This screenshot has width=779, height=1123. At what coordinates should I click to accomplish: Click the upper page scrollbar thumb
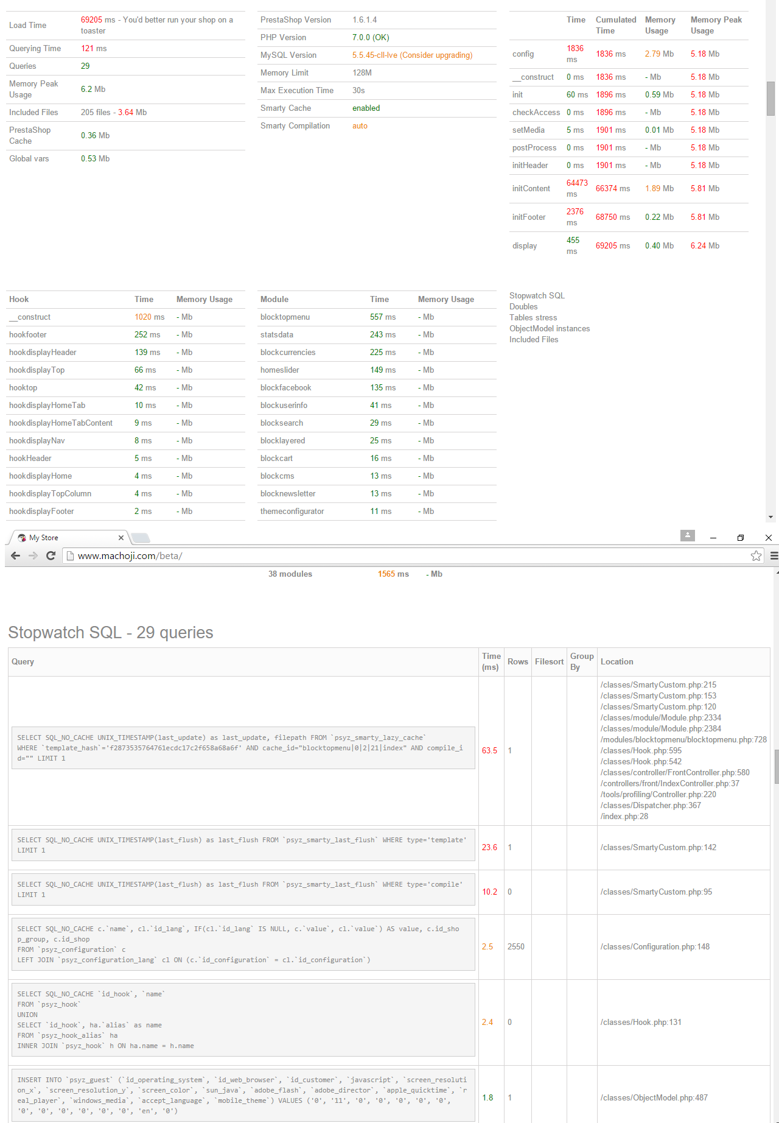pyautogui.click(x=770, y=98)
